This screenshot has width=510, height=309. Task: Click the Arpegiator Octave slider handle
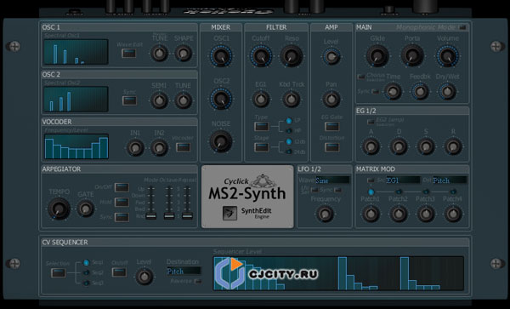point(169,216)
